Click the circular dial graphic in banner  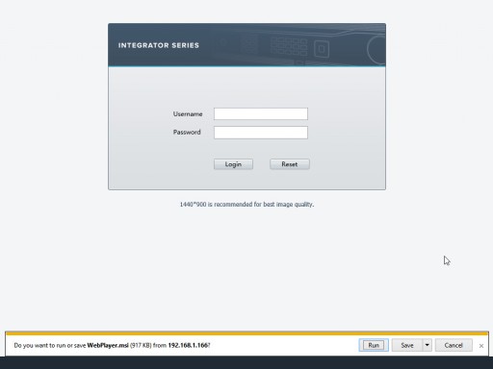(376, 50)
